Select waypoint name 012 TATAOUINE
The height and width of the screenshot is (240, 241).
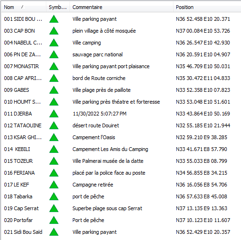pos(23,125)
